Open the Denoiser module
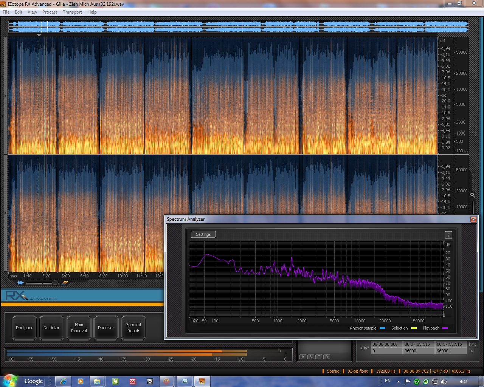The width and height of the screenshot is (484, 387). pos(106,328)
